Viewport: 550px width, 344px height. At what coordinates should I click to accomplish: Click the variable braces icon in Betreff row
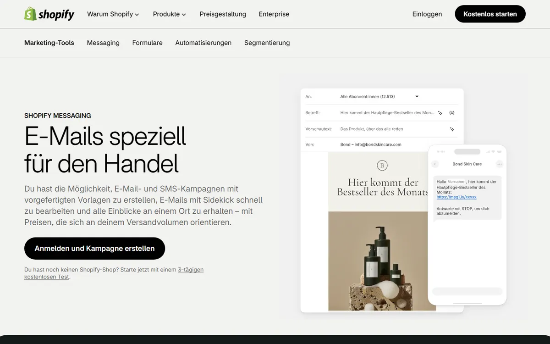coord(452,113)
